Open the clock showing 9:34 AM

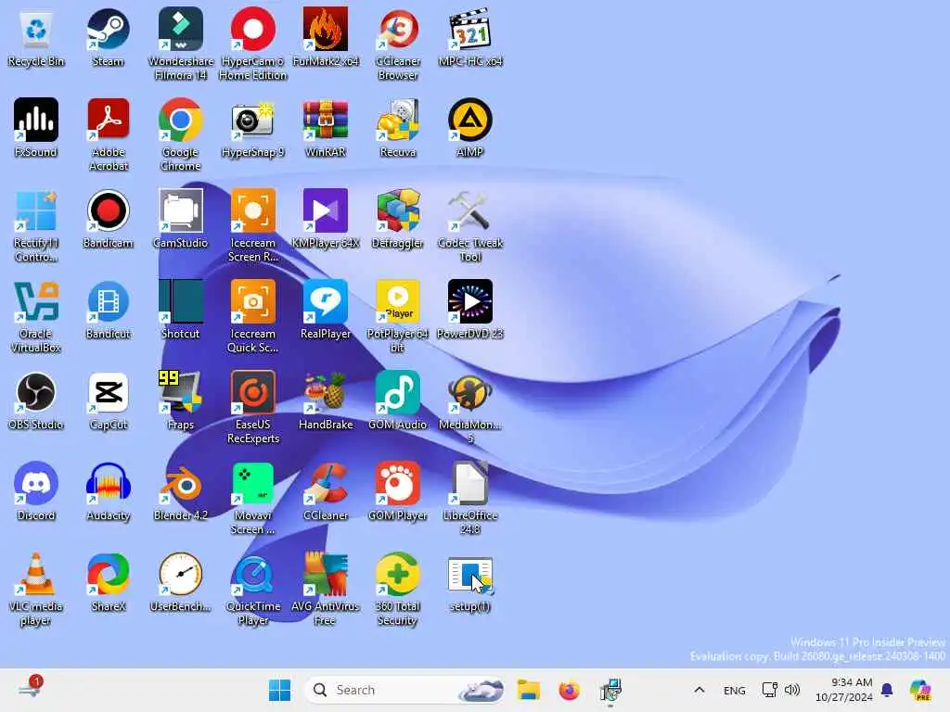[x=844, y=690]
